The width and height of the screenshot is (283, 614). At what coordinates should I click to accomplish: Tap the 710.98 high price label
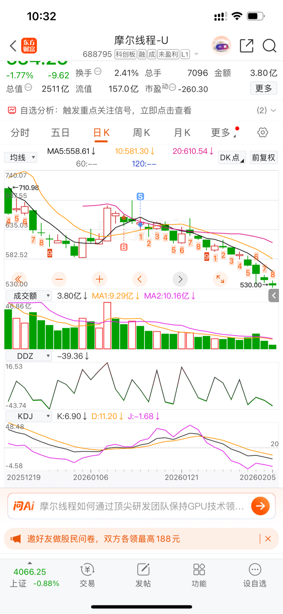(x=29, y=188)
